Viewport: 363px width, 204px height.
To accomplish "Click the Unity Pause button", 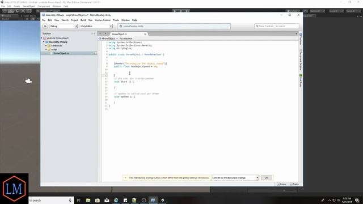I will [x=181, y=11].
